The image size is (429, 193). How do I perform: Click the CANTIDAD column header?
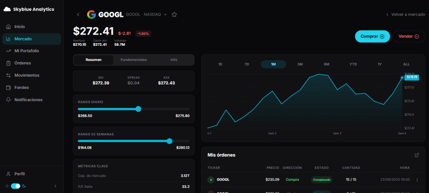pos(351,168)
